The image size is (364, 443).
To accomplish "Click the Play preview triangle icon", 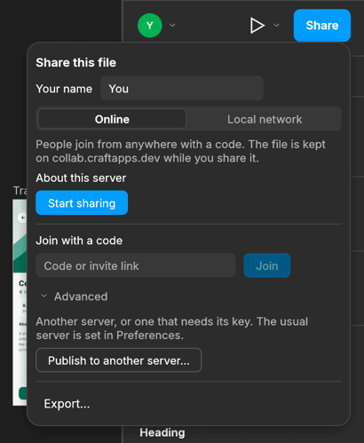I will tap(257, 26).
